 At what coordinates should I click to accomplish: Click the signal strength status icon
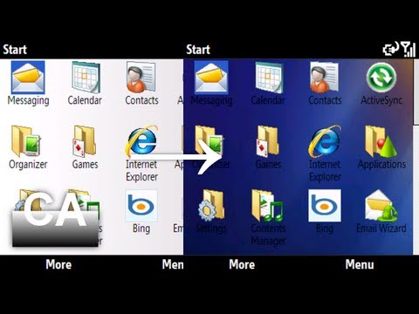coord(408,49)
